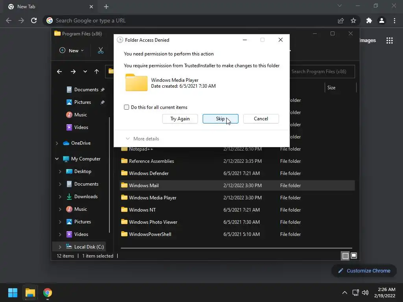Go up one folder level in Explorer
The image size is (403, 302).
click(x=97, y=72)
